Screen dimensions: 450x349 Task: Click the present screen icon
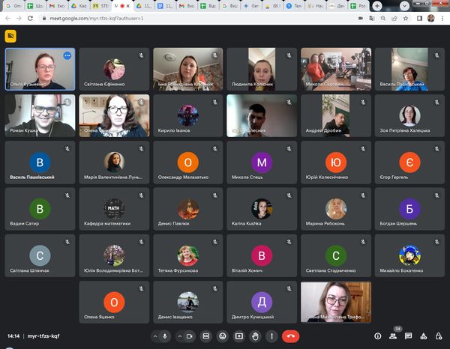pos(238,336)
